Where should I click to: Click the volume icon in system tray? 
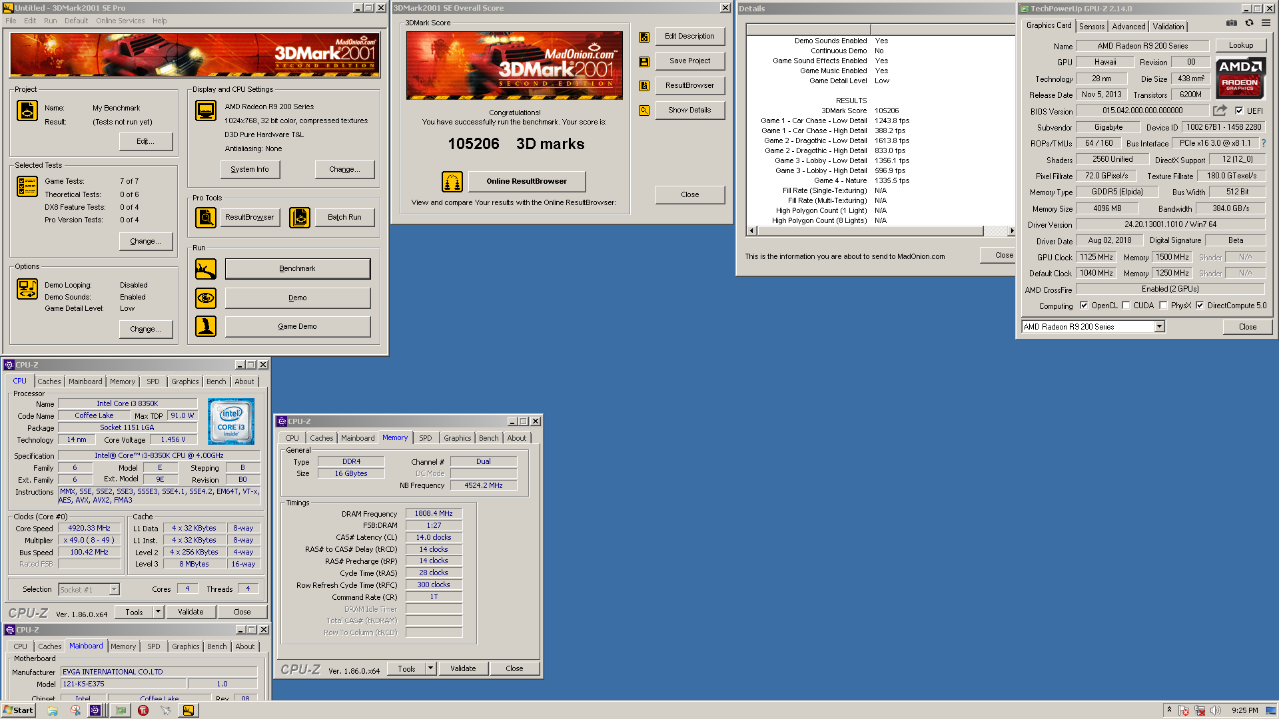pyautogui.click(x=1216, y=710)
